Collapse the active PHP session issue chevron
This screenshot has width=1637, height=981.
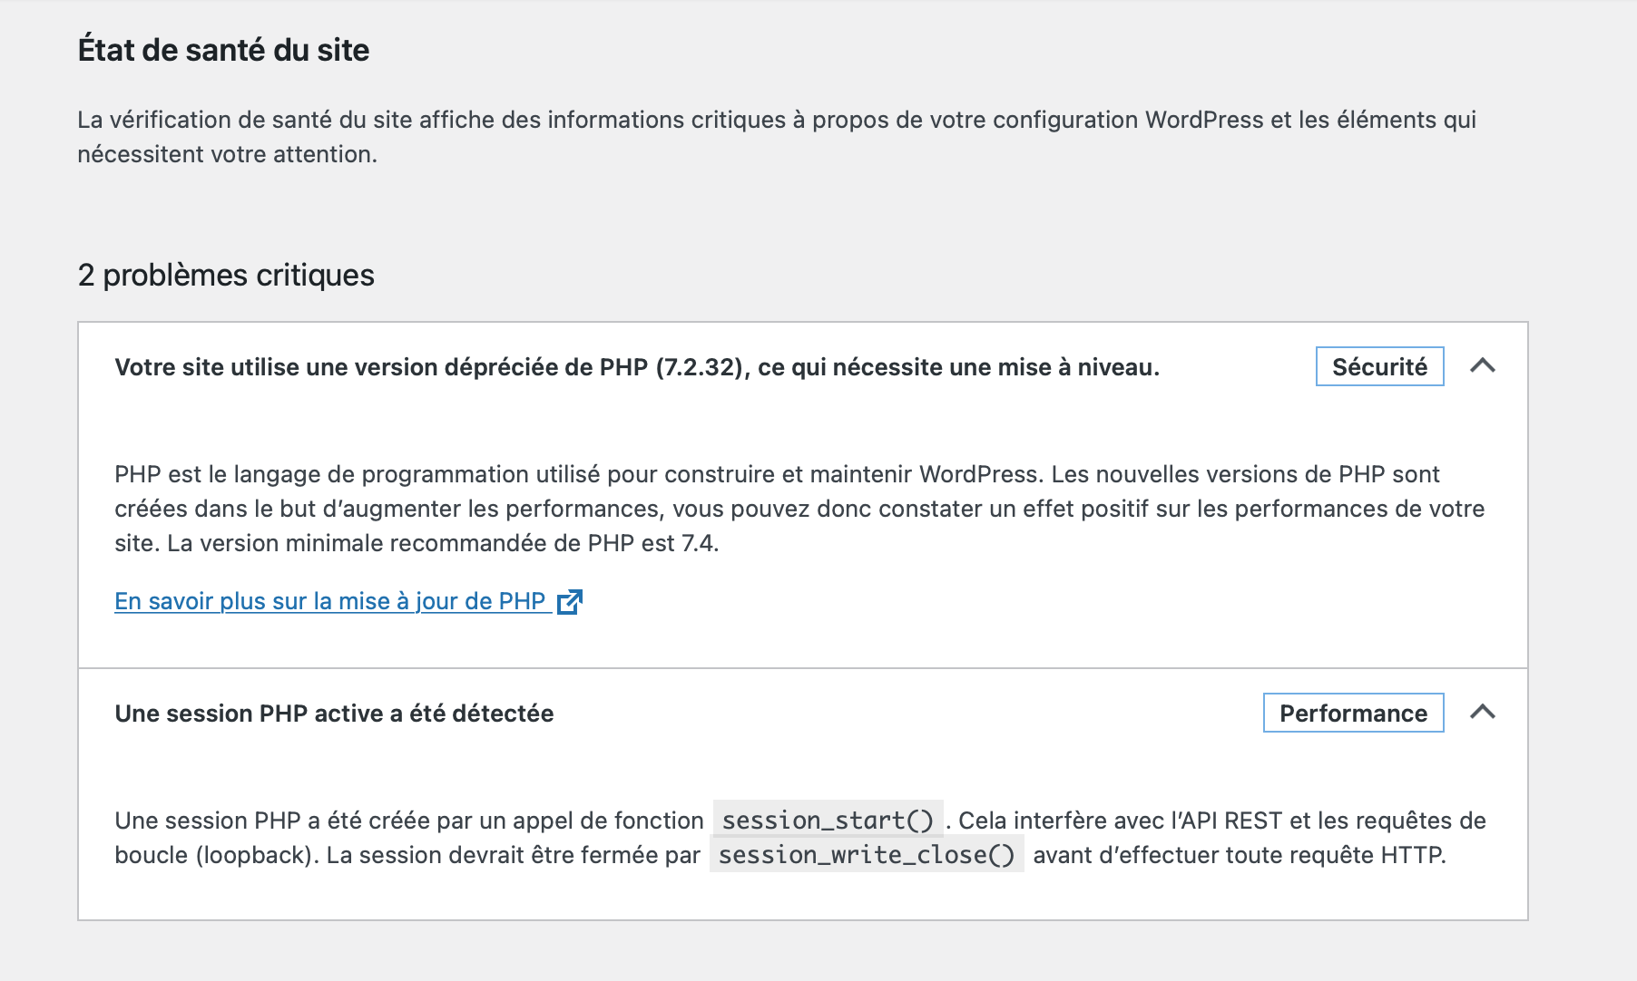coord(1482,713)
